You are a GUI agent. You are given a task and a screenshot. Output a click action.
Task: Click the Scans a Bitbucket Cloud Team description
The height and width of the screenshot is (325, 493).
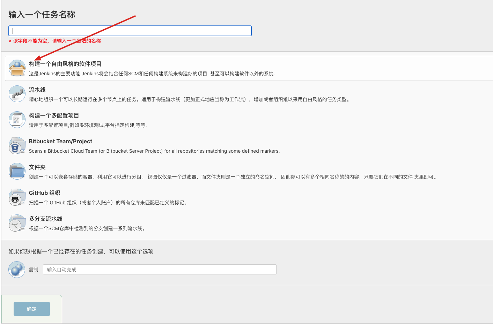coord(154,151)
